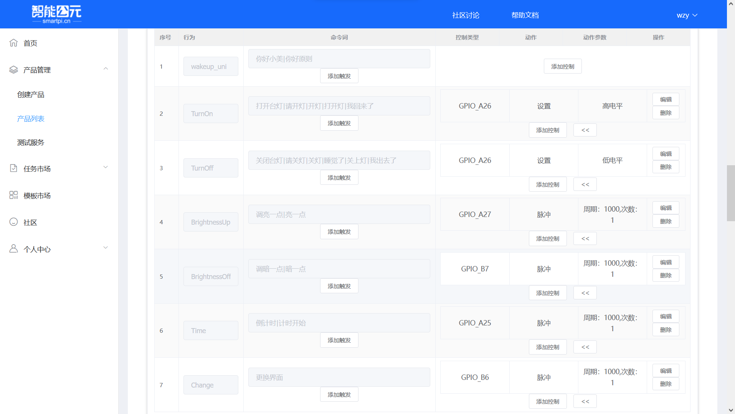This screenshot has height=414, width=735.
Task: Click the 你好小美|你好原则 command field
Action: [339, 59]
